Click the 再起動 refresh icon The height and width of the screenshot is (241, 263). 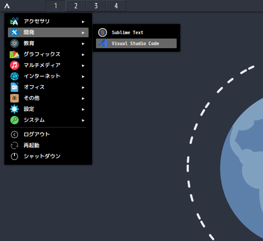pos(14,145)
